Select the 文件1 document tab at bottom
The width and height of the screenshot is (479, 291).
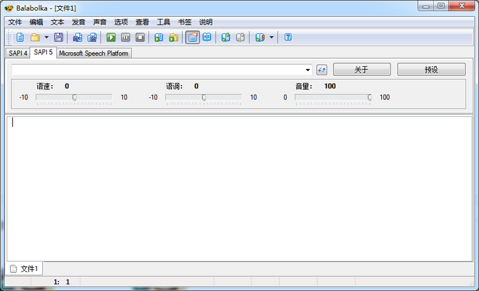[x=24, y=269]
